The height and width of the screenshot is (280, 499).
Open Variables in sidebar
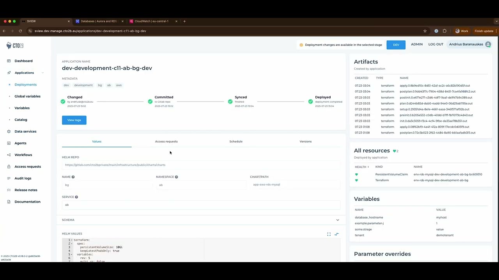[x=22, y=108]
